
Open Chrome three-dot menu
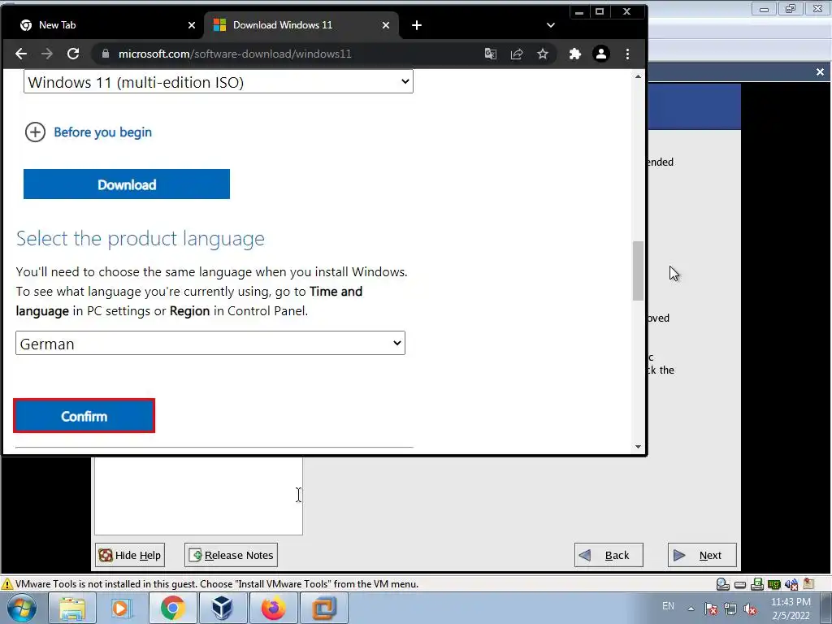coord(627,54)
